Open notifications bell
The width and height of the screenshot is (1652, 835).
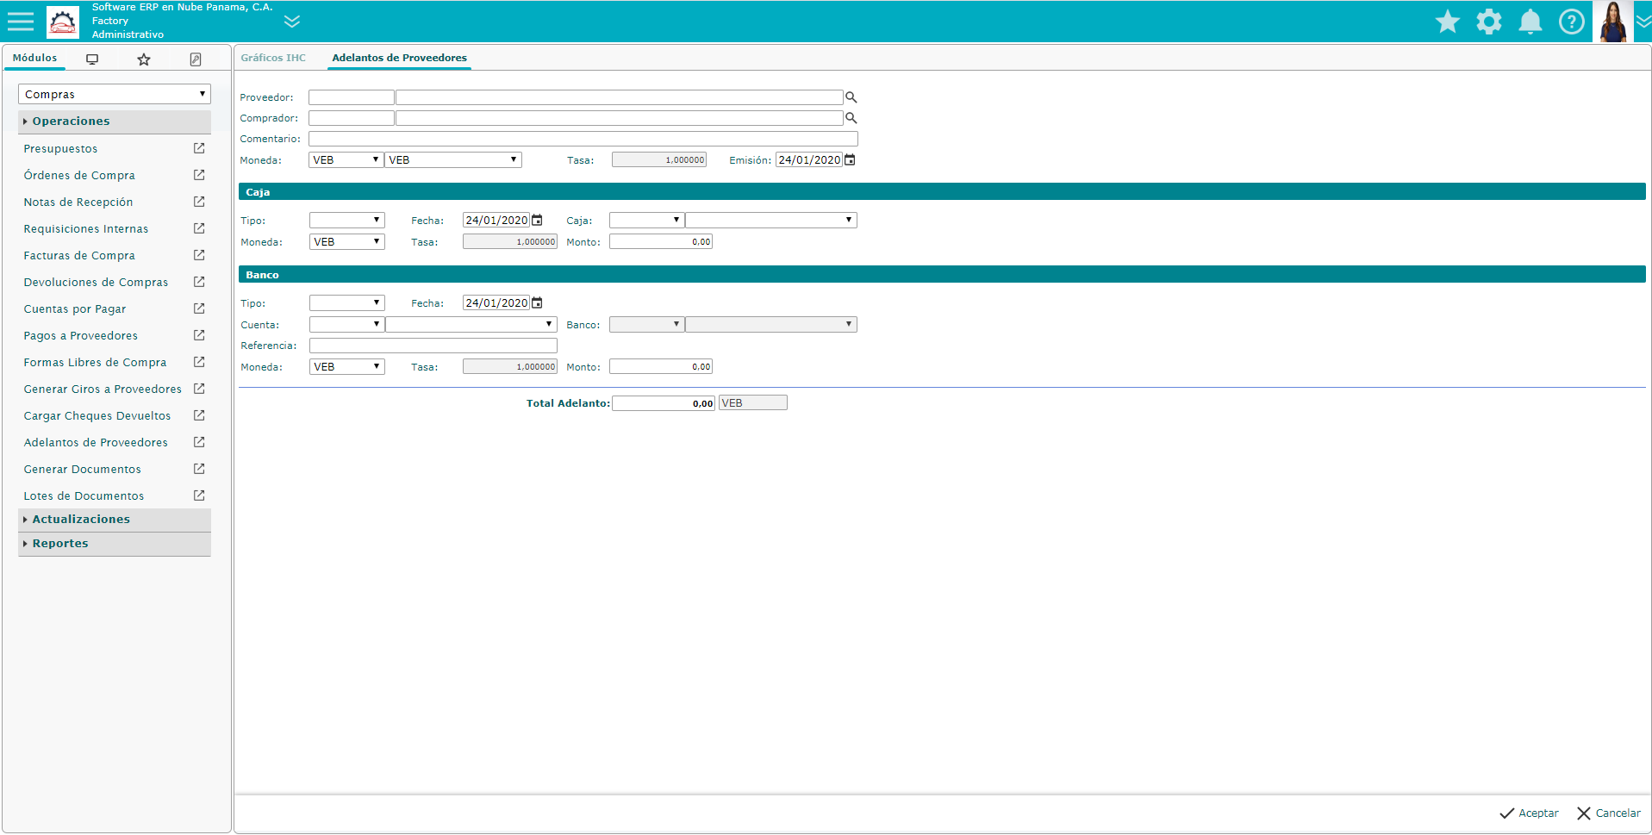point(1530,22)
